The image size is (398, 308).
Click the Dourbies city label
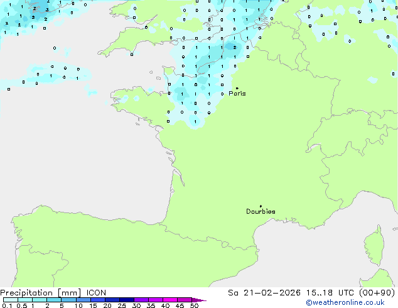tap(261, 211)
